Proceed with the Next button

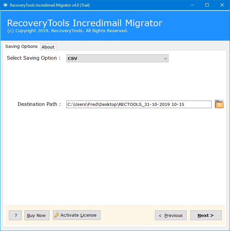[x=206, y=215]
